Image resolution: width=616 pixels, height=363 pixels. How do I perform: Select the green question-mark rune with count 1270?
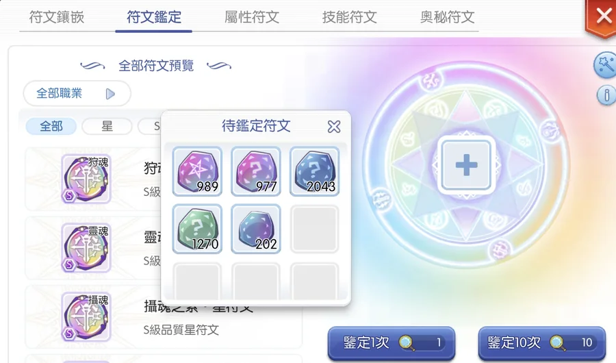(197, 229)
